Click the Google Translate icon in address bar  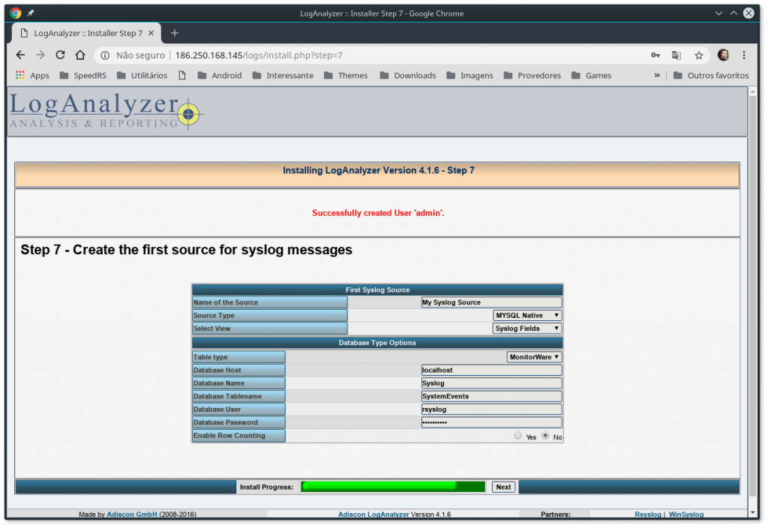[x=676, y=55]
